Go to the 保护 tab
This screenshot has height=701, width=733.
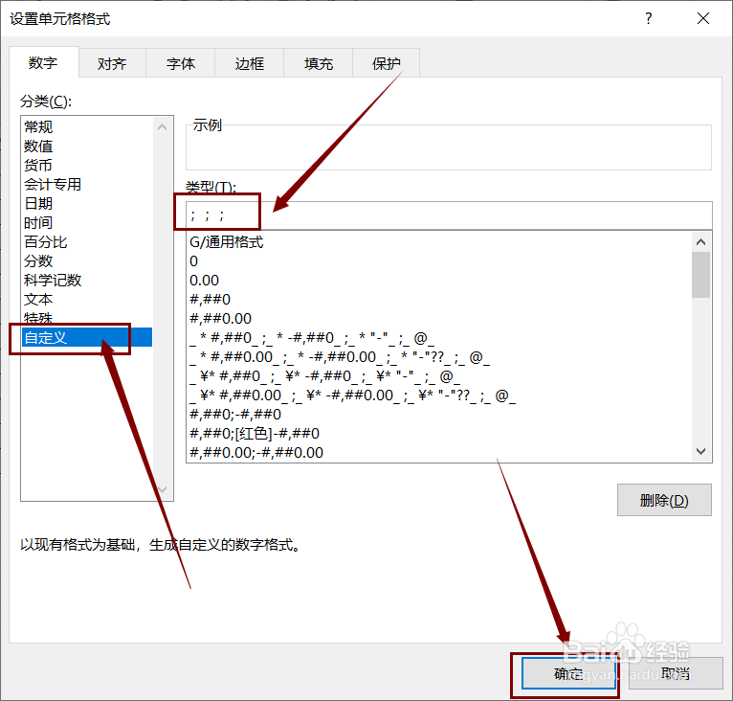[x=387, y=63]
